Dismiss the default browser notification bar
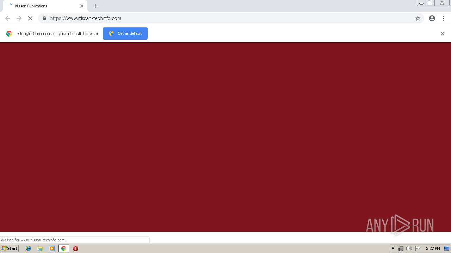 click(x=443, y=34)
